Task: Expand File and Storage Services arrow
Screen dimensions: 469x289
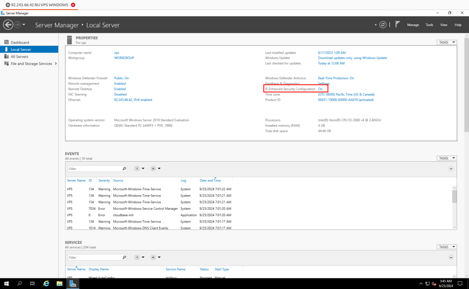Action: click(56, 64)
